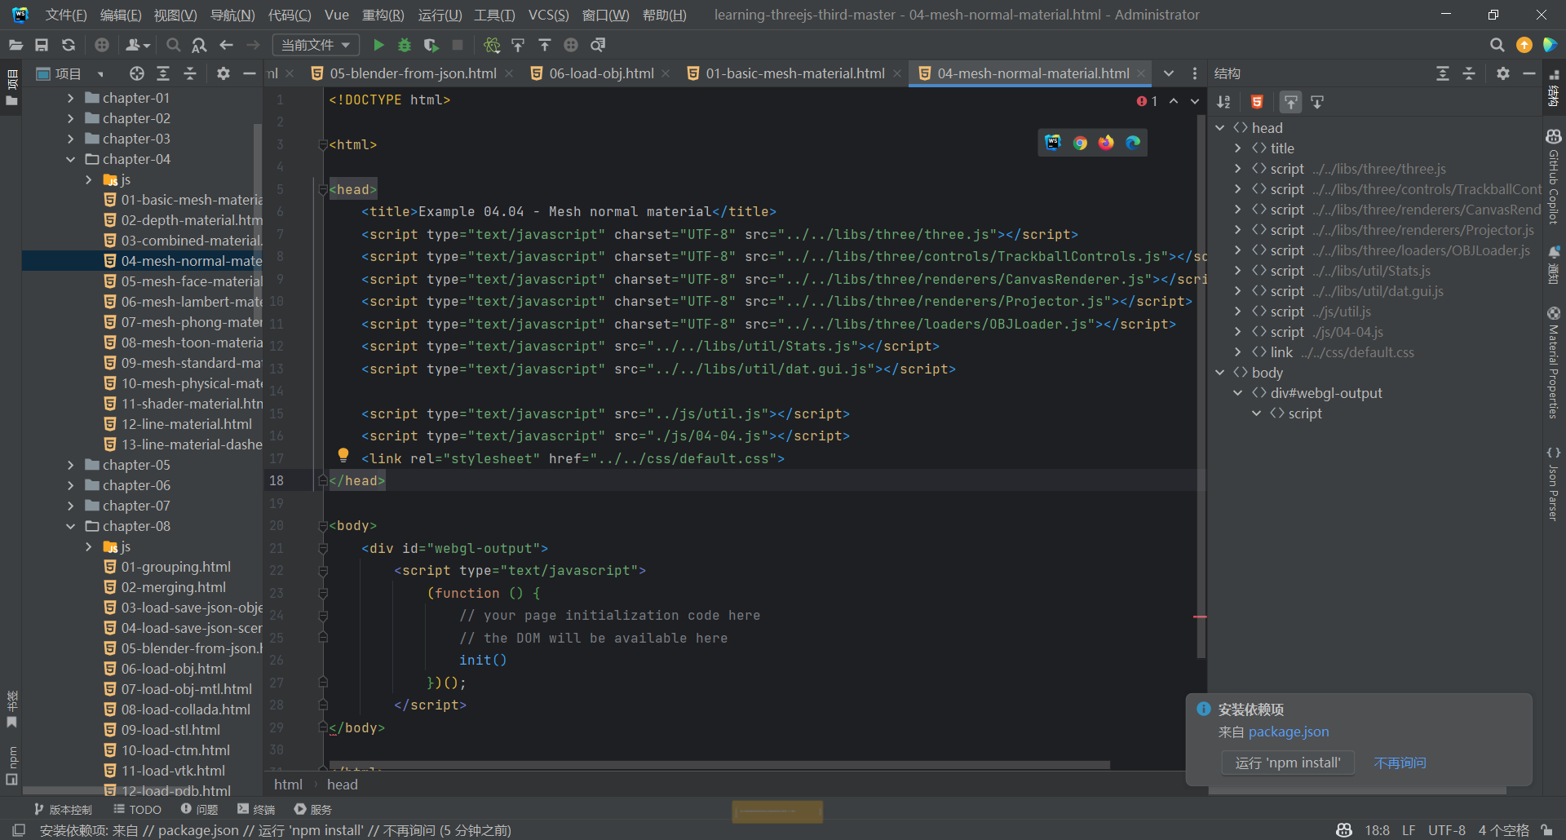Collapse all nodes in the Project panel
Screen dimensions: 1566x840
click(x=190, y=73)
